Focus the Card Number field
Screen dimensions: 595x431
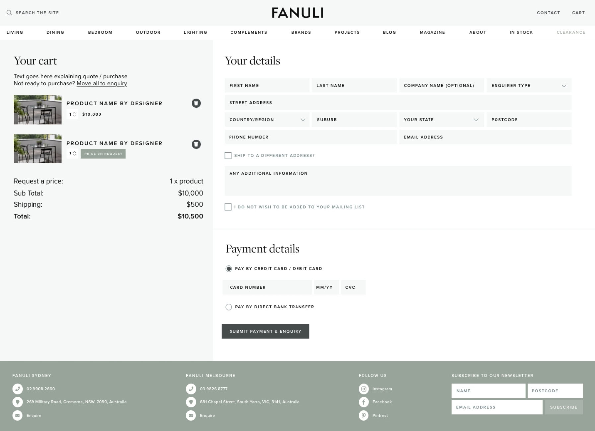[x=267, y=287]
